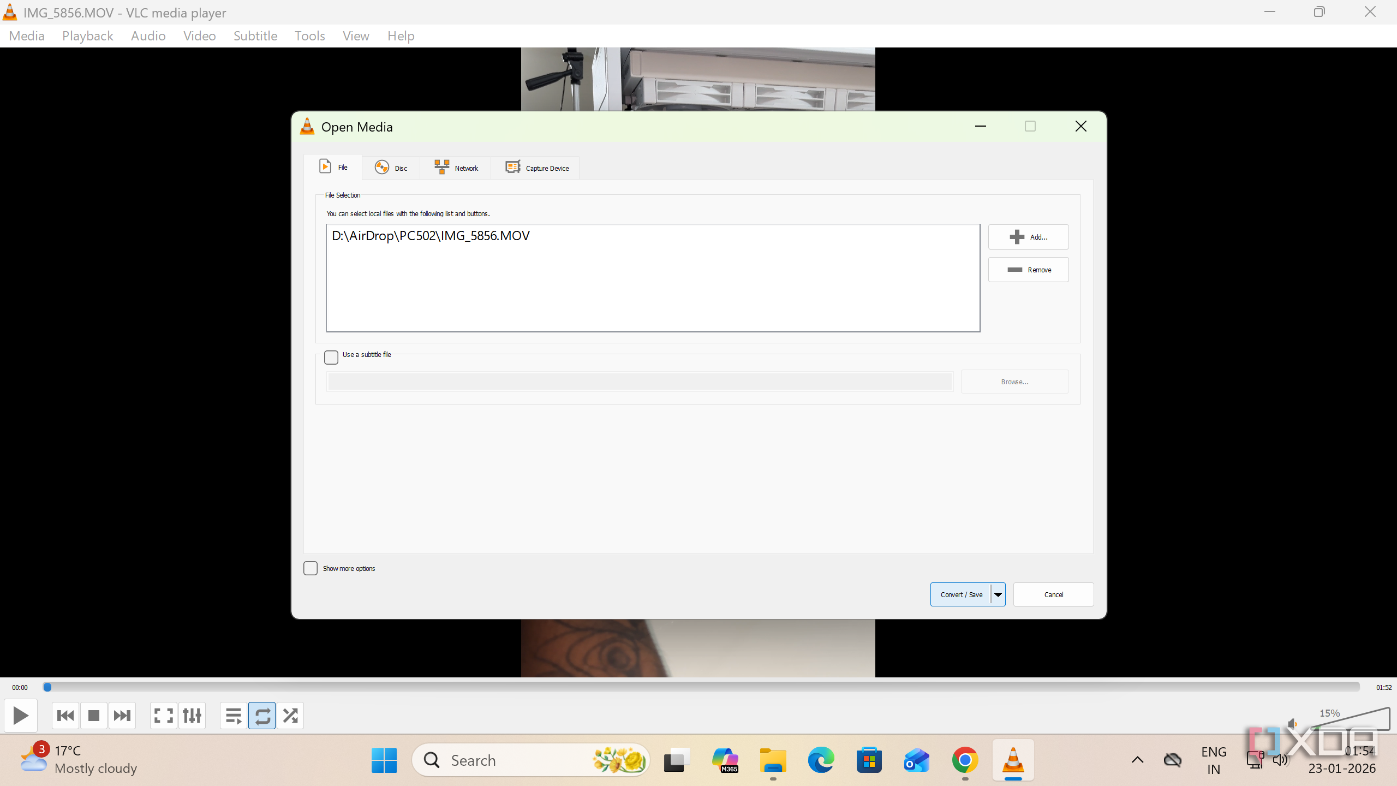Switch to the Disc tab
The width and height of the screenshot is (1397, 786).
(x=391, y=168)
